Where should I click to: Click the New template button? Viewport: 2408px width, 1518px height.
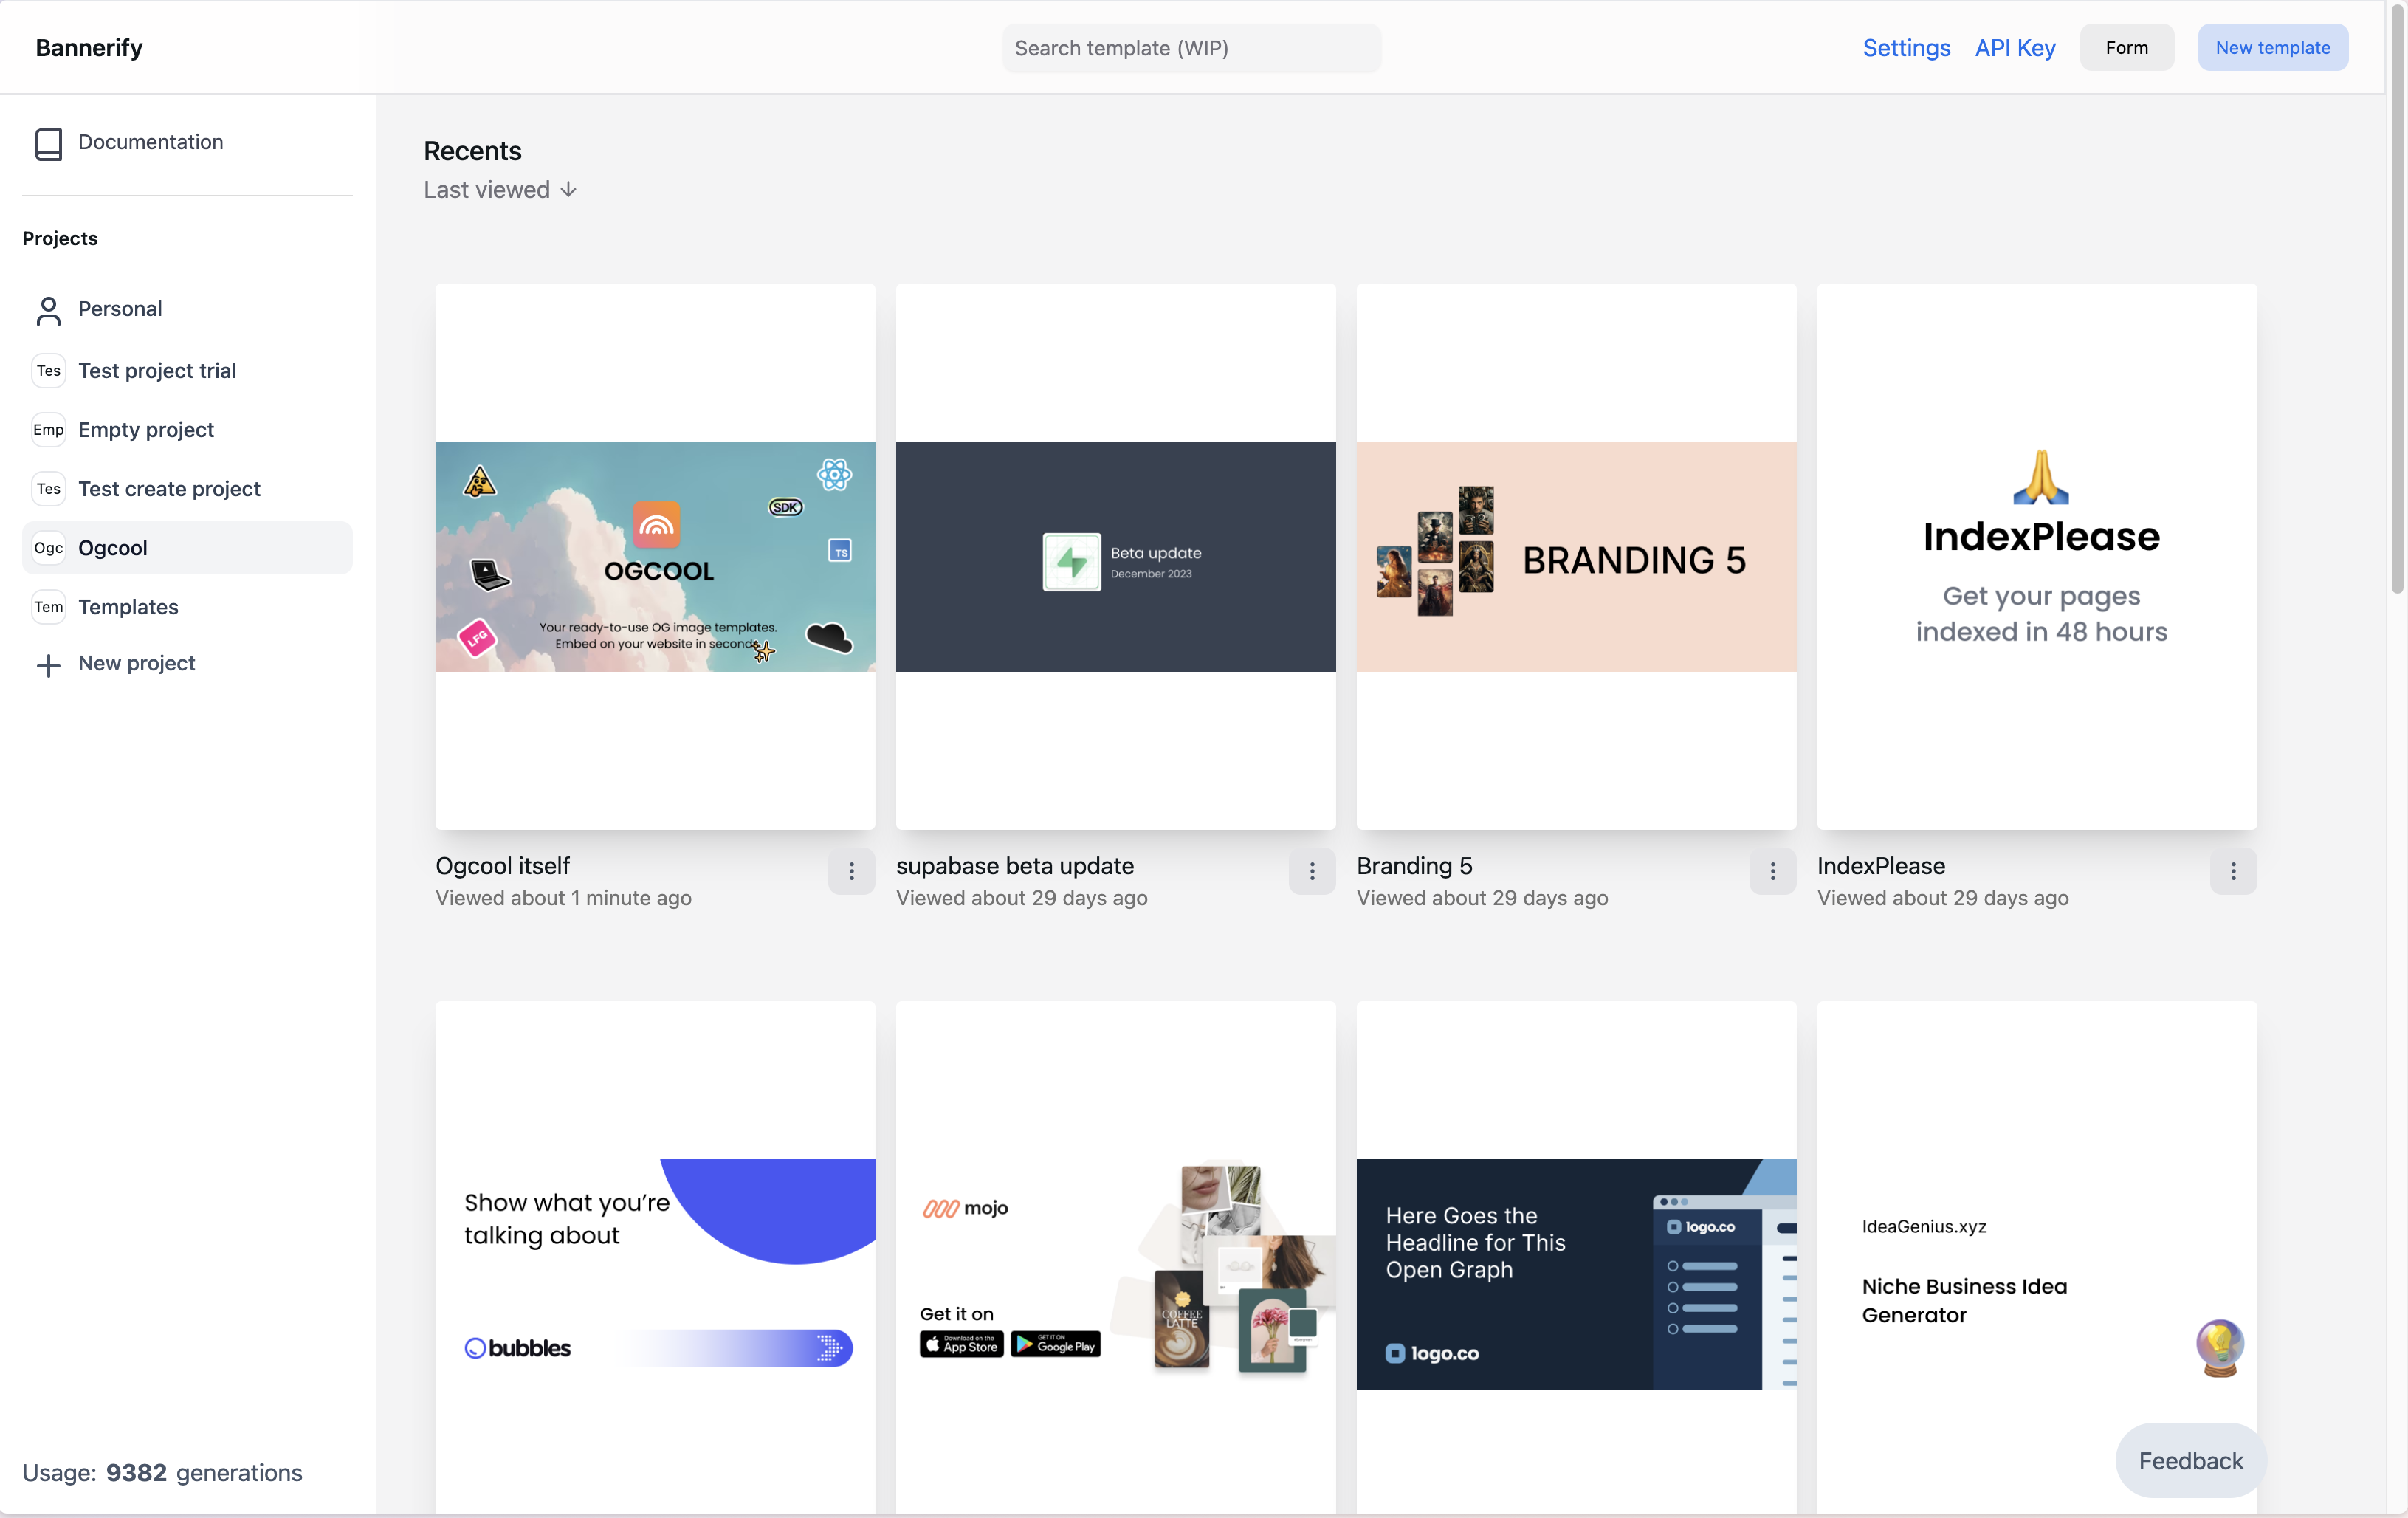click(2272, 48)
